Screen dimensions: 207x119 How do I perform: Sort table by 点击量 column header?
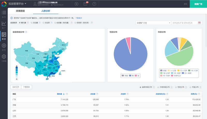pos(93,94)
